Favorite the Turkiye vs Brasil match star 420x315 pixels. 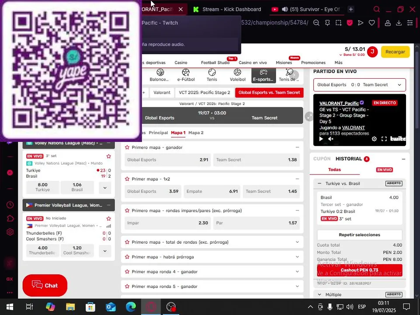tap(108, 156)
